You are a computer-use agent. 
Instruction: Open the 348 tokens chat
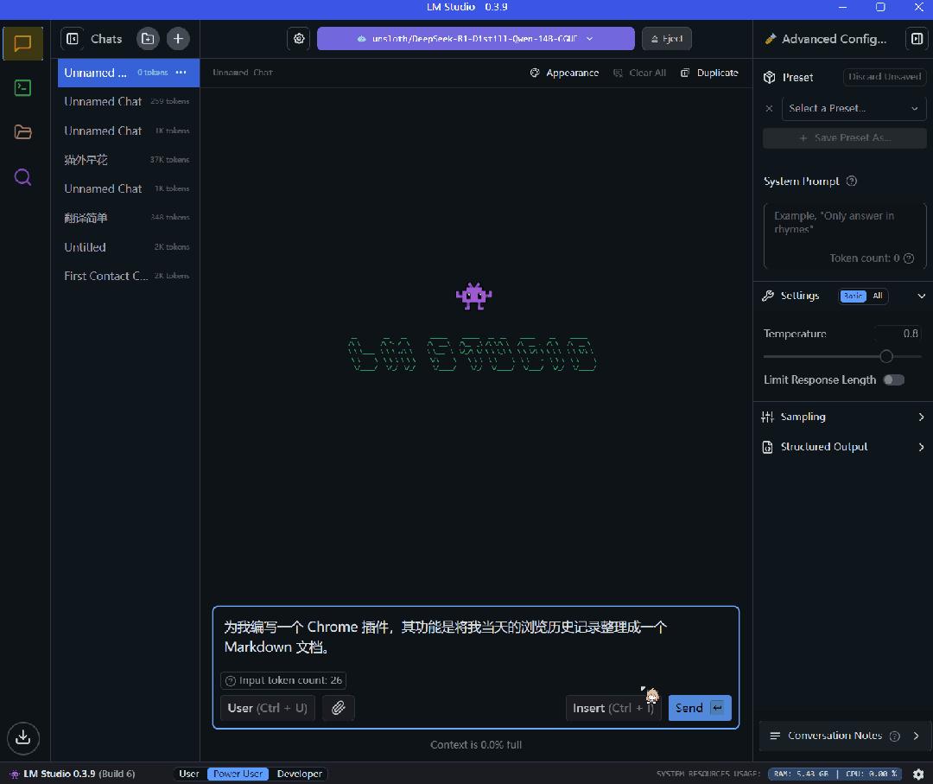(127, 218)
